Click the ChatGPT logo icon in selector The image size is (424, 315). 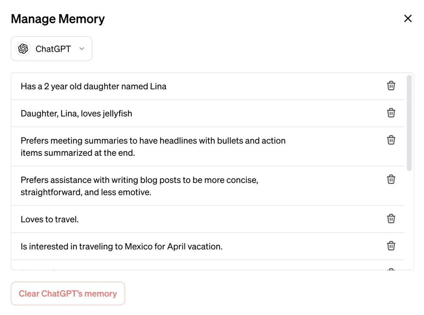[x=23, y=49]
